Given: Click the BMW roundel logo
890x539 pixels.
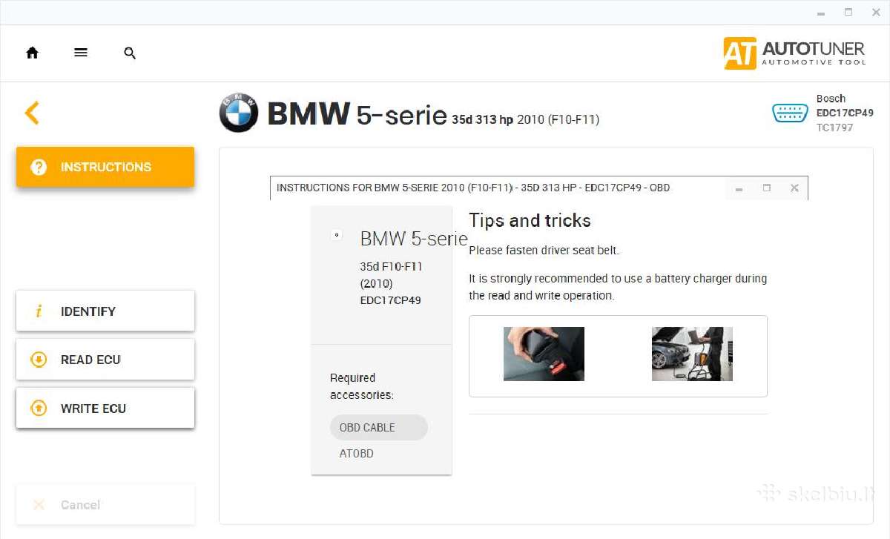Looking at the screenshot, I should coord(239,113).
